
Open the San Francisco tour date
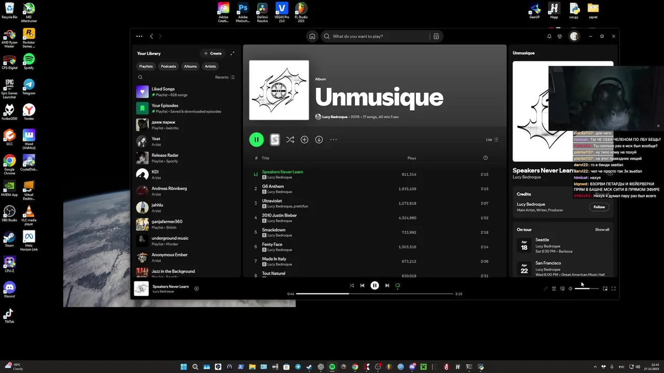pyautogui.click(x=563, y=268)
